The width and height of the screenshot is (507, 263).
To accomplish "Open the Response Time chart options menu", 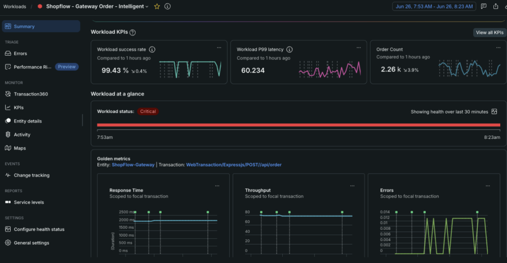I will point(217,186).
